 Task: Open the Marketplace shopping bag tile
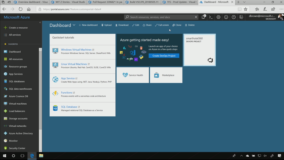tap(157, 75)
